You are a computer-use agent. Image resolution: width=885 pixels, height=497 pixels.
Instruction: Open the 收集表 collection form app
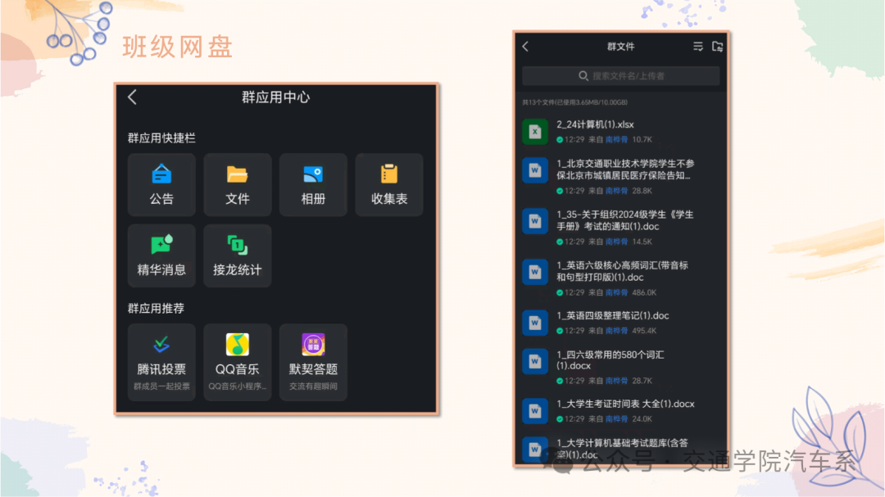click(389, 184)
